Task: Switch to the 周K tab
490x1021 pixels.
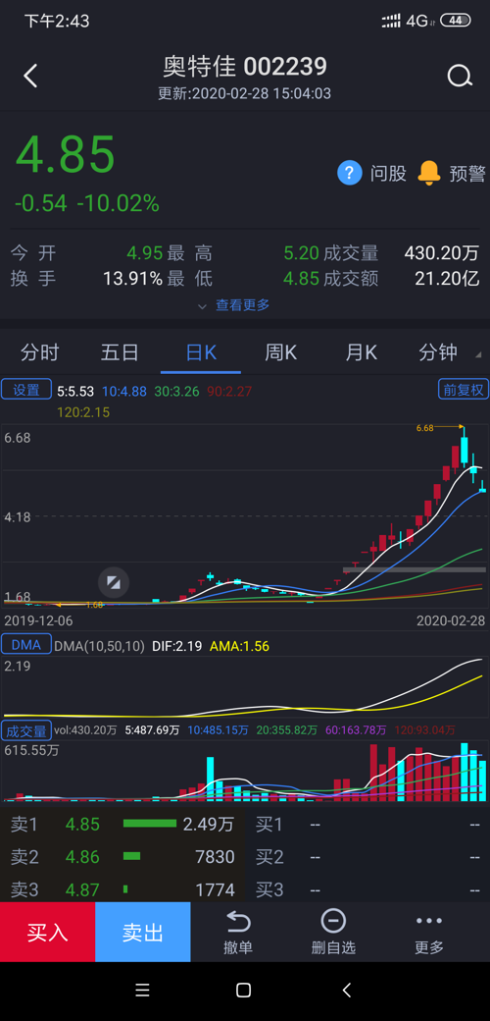Action: (x=280, y=352)
